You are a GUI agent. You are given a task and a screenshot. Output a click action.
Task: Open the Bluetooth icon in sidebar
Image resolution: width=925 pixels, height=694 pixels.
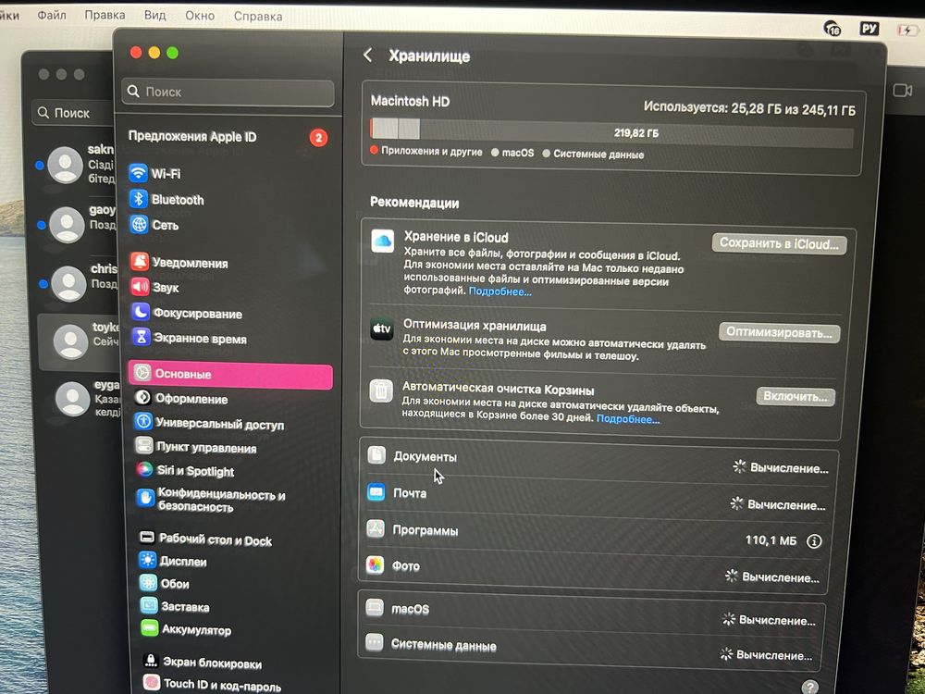139,199
